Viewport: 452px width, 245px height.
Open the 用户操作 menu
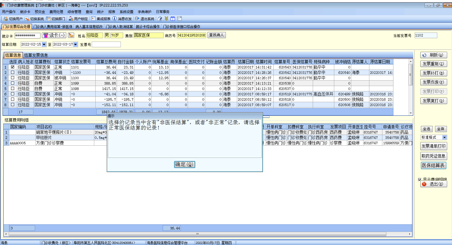tap(9, 12)
